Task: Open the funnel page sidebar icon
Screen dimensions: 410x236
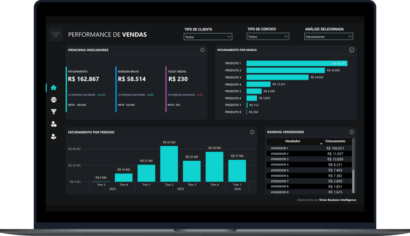Action: pos(53,112)
